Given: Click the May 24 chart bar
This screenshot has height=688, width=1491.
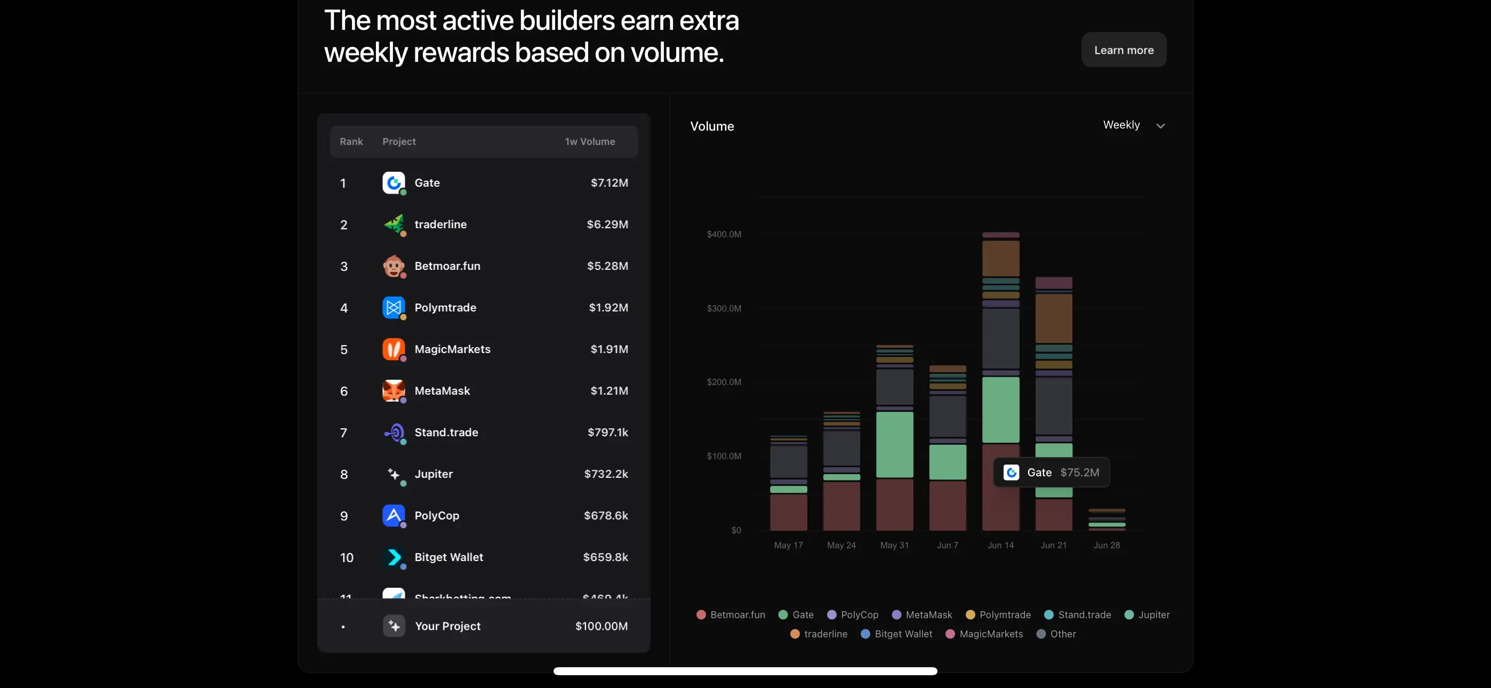Looking at the screenshot, I should (841, 471).
